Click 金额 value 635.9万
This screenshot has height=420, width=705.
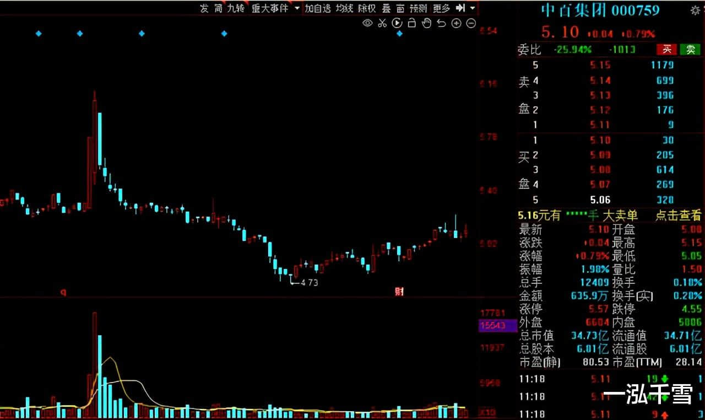(588, 296)
